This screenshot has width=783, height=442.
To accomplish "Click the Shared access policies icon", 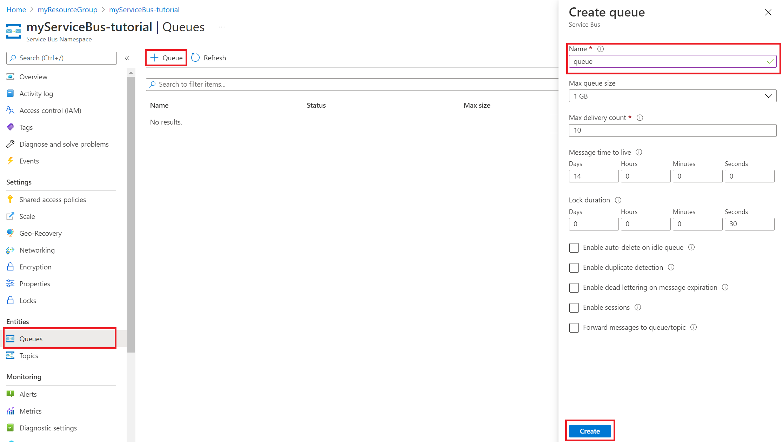I will [x=10, y=199].
